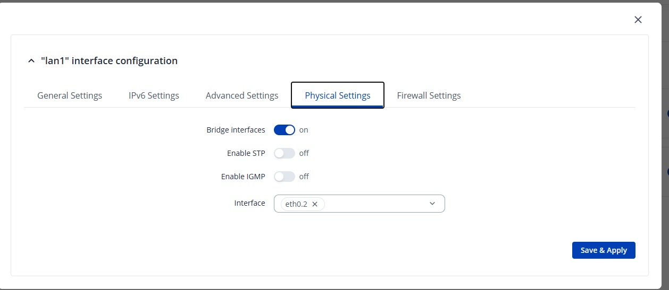This screenshot has width=669, height=290.
Task: Switch to the General Settings tab
Action: [70, 95]
